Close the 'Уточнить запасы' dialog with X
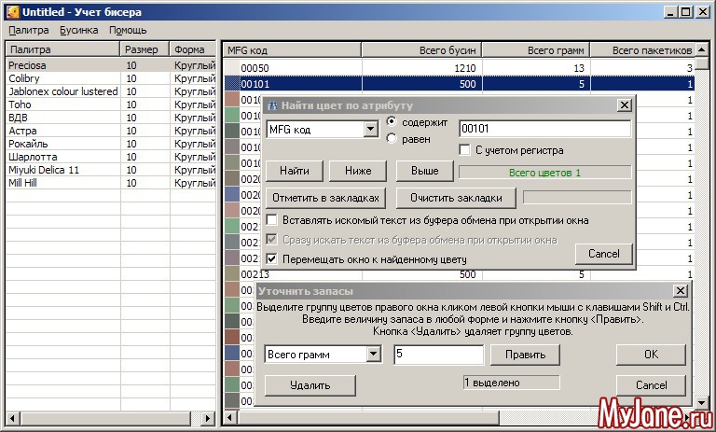The height and width of the screenshot is (432, 716). (681, 292)
